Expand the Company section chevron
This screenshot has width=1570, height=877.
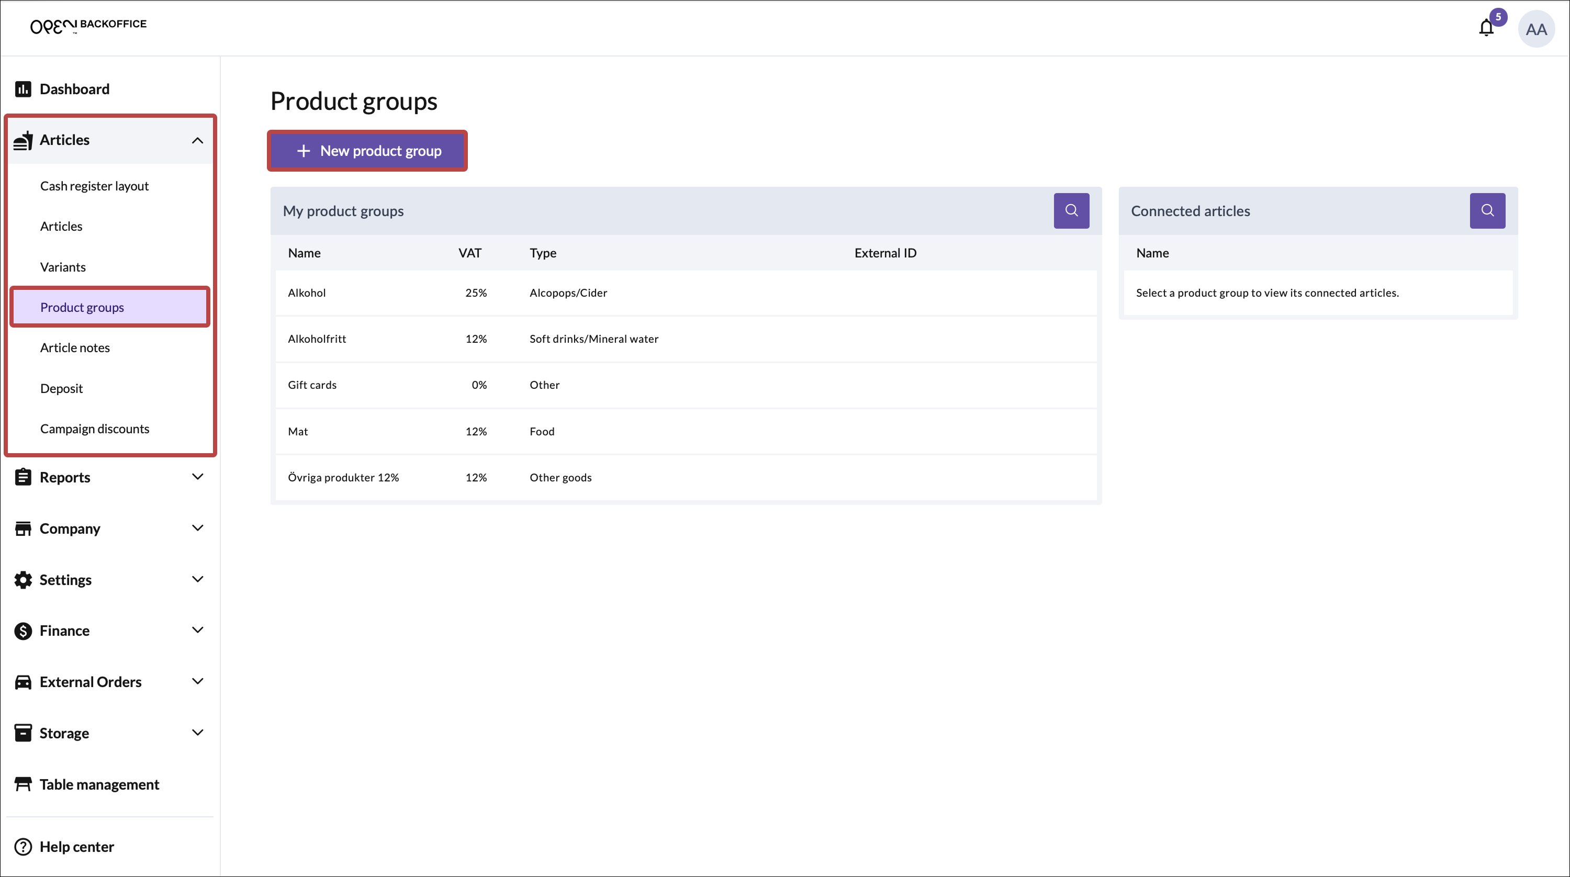coord(197,528)
